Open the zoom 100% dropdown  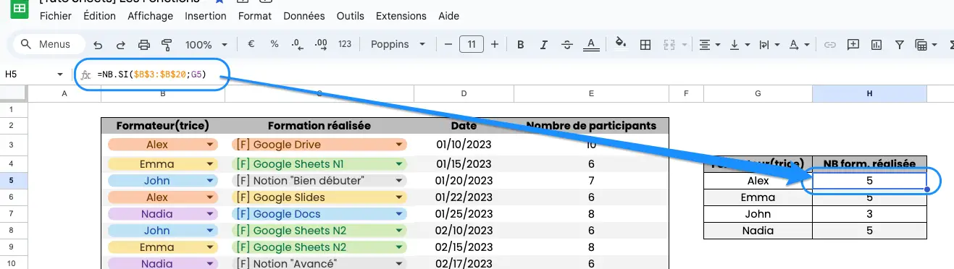click(x=206, y=45)
